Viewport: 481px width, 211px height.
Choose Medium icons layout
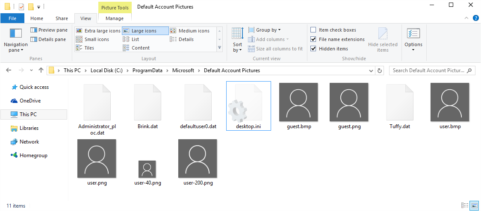(x=190, y=31)
